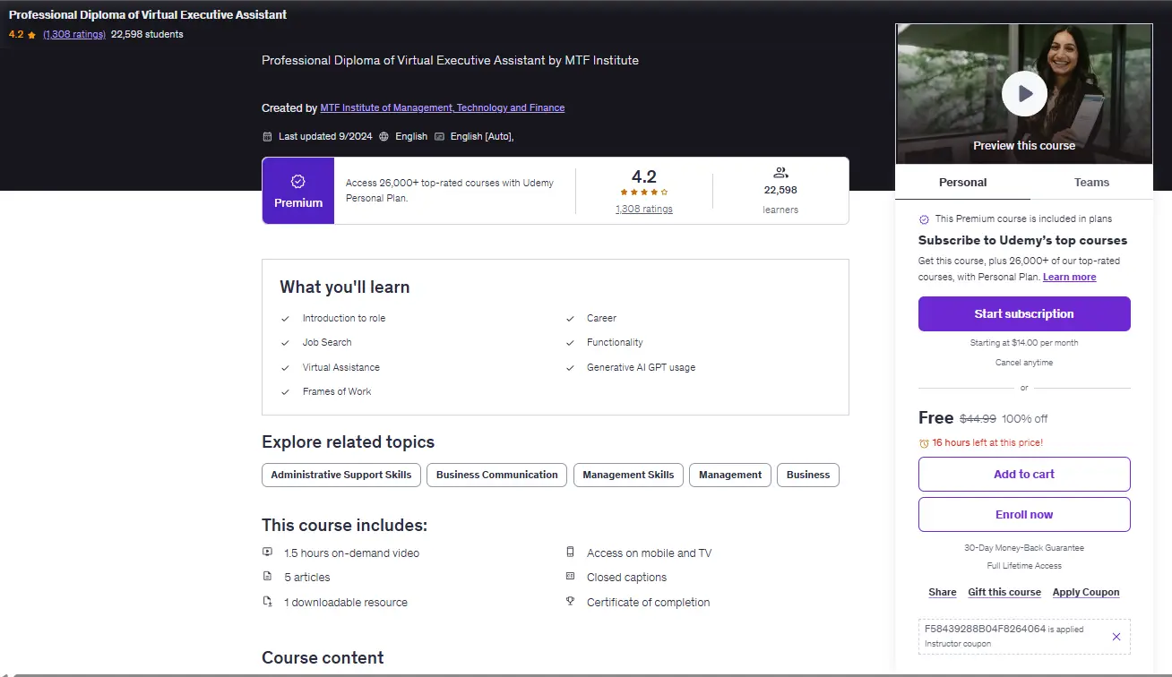The width and height of the screenshot is (1172, 677).
Task: Click the globe icon beside English language
Action: [384, 136]
